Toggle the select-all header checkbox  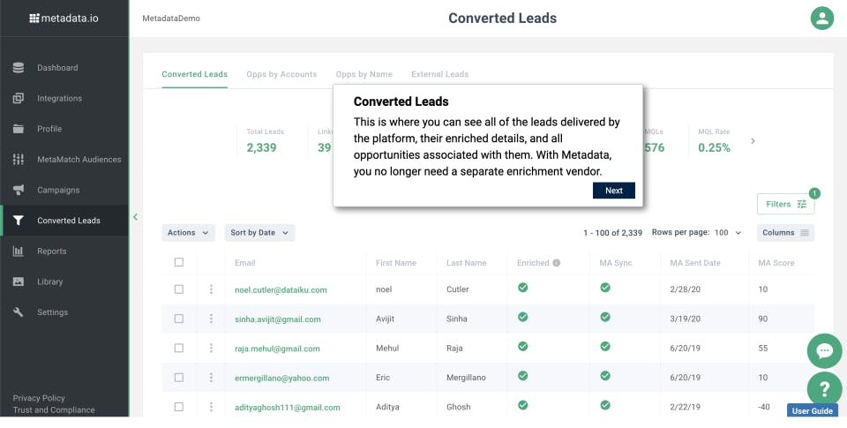(179, 262)
